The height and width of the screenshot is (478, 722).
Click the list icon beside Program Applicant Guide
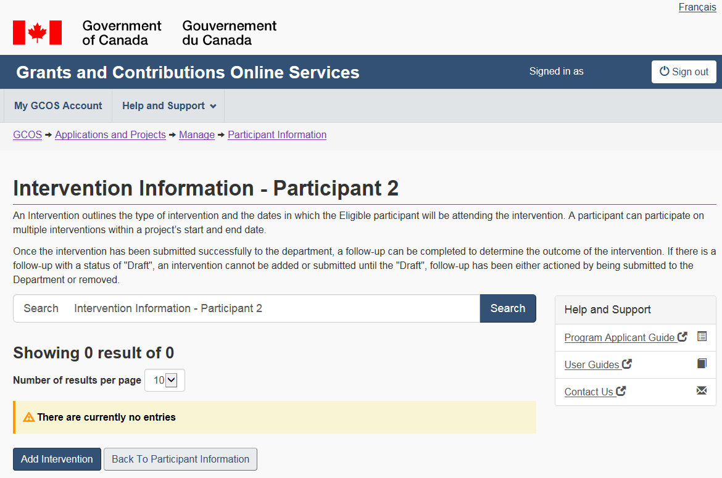[x=702, y=337]
